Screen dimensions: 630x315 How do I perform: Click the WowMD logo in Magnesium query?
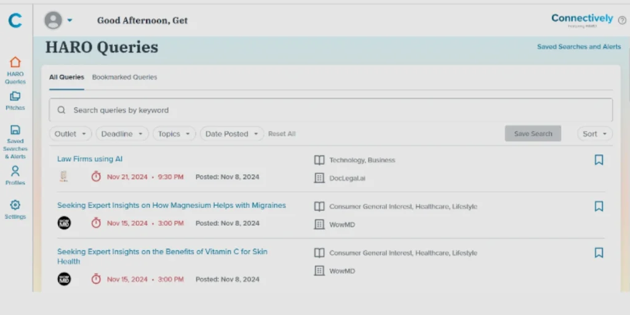coord(64,223)
